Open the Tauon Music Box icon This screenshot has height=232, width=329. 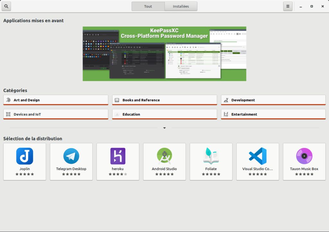pos(304,156)
